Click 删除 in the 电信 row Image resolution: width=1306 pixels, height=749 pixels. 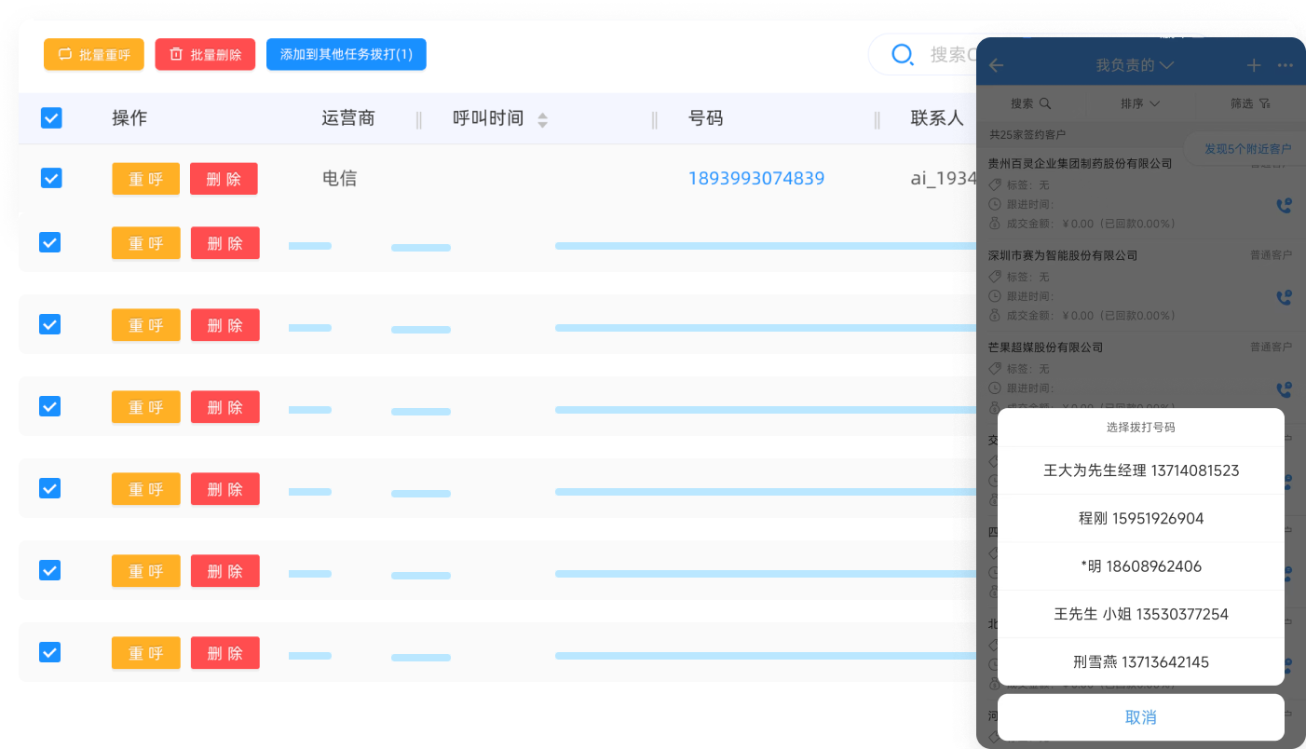tap(224, 179)
